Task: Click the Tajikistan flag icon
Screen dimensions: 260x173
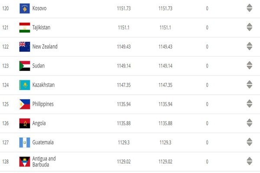Action: [x=25, y=28]
